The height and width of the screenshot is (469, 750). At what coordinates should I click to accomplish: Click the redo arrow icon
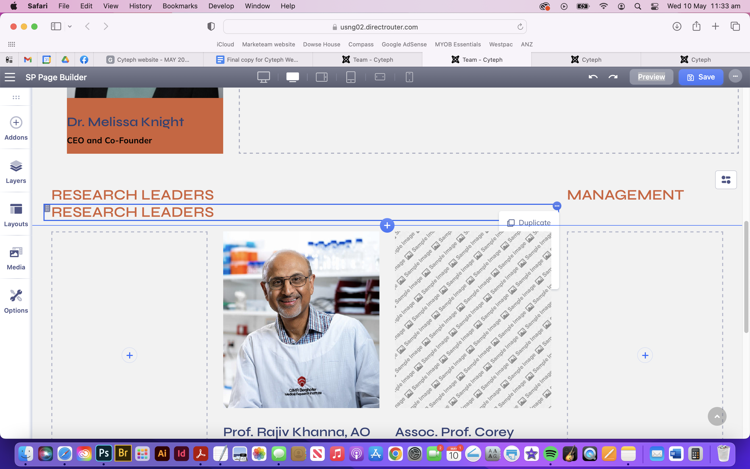(x=613, y=77)
